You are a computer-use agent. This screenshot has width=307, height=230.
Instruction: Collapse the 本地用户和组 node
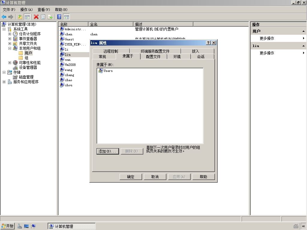(10, 48)
